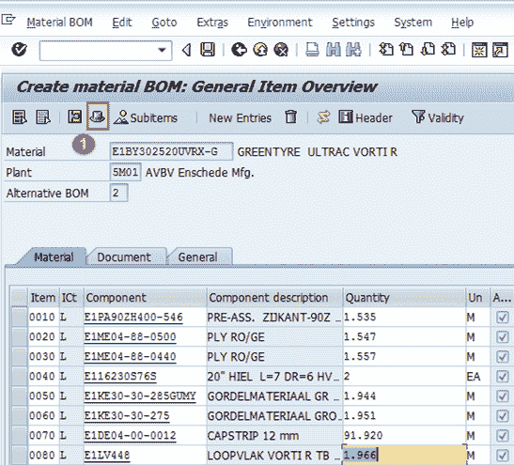Toggle checkbox in item 0050 row
The width and height of the screenshot is (514, 465).
(502, 396)
